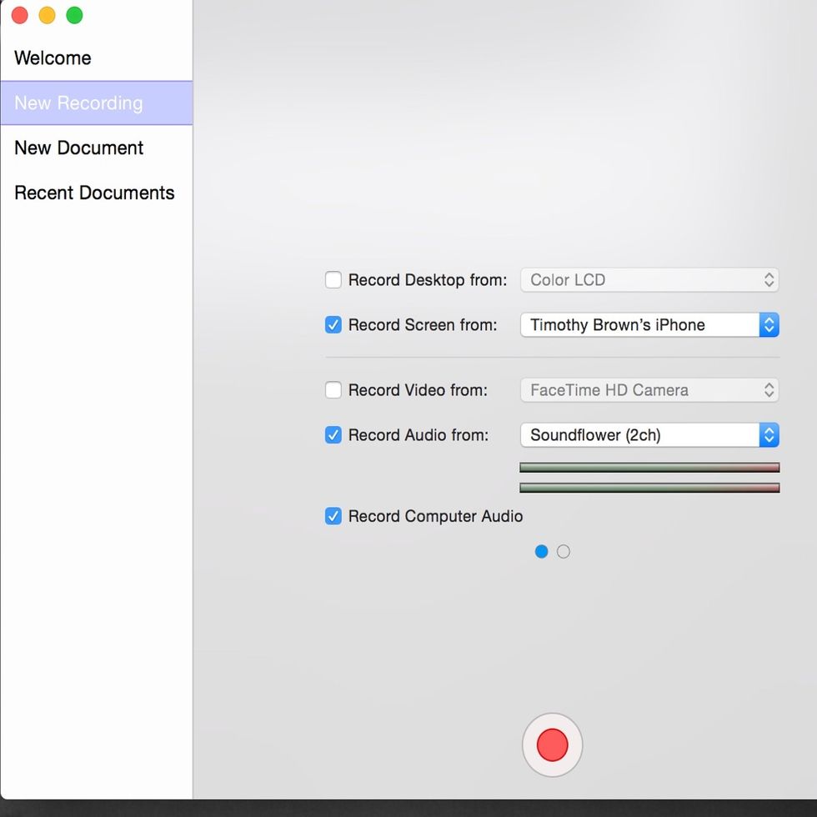Open the Color LCD display dropdown
This screenshot has height=817, width=817.
point(649,280)
